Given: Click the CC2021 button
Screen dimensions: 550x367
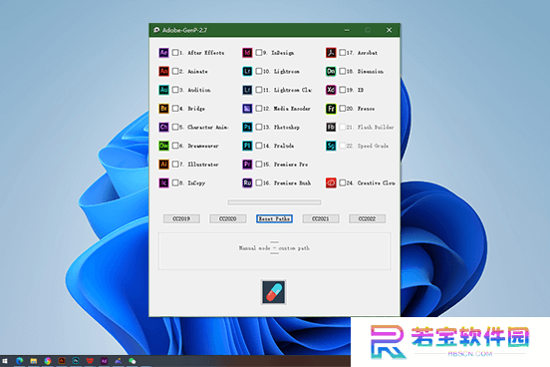Looking at the screenshot, I should (321, 218).
